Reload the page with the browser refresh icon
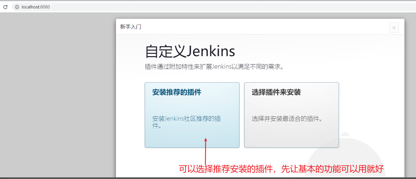The width and height of the screenshot is (416, 179). click(x=5, y=7)
